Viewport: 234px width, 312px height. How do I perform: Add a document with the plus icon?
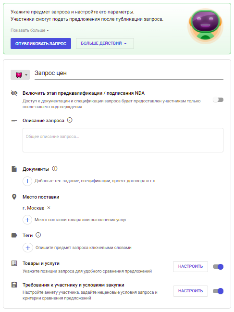tap(27, 181)
